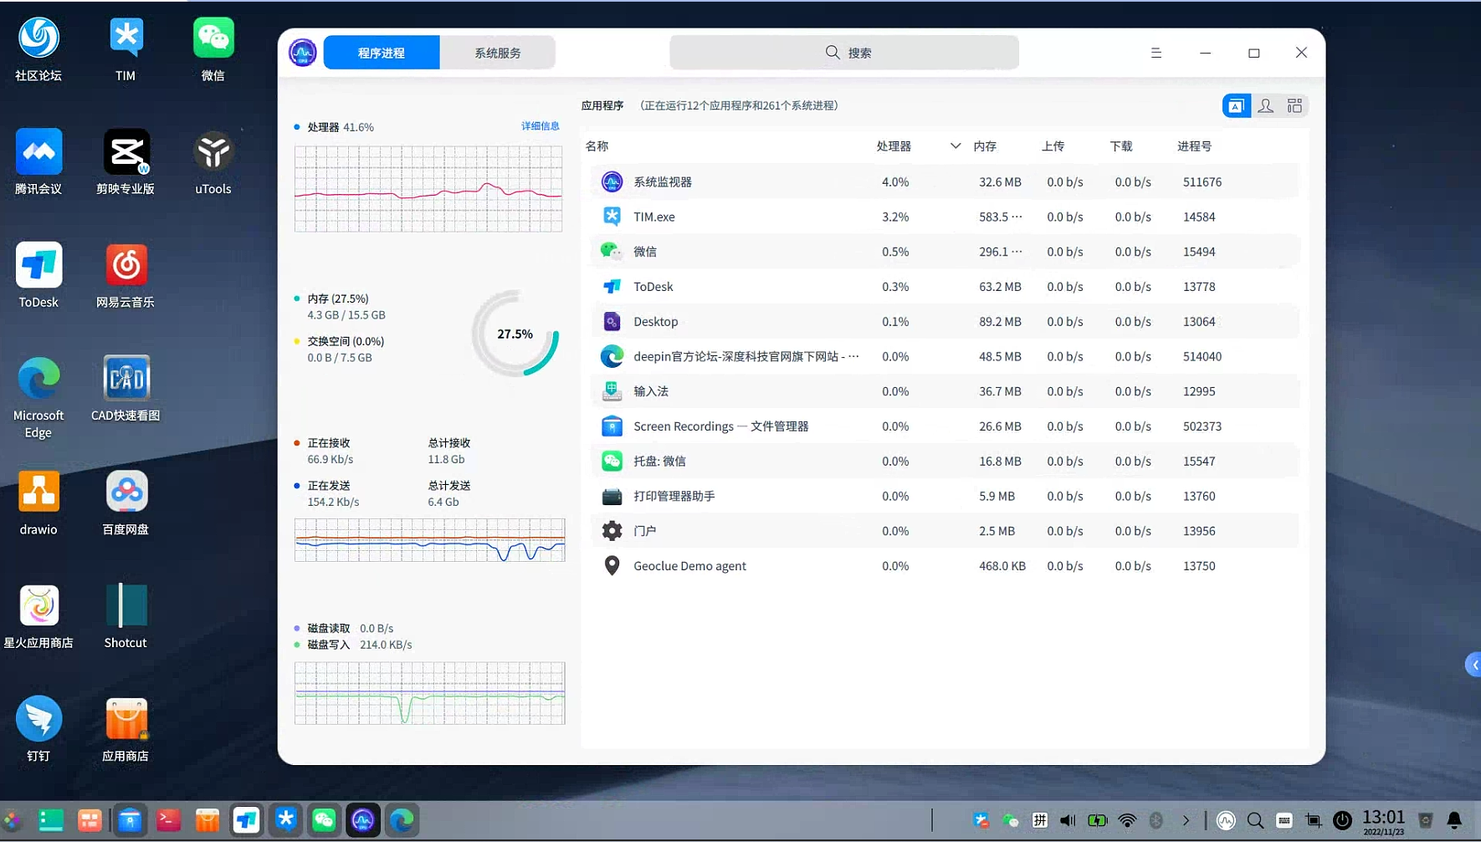Open 详细信息 link for processor
The image size is (1481, 842).
(x=541, y=126)
